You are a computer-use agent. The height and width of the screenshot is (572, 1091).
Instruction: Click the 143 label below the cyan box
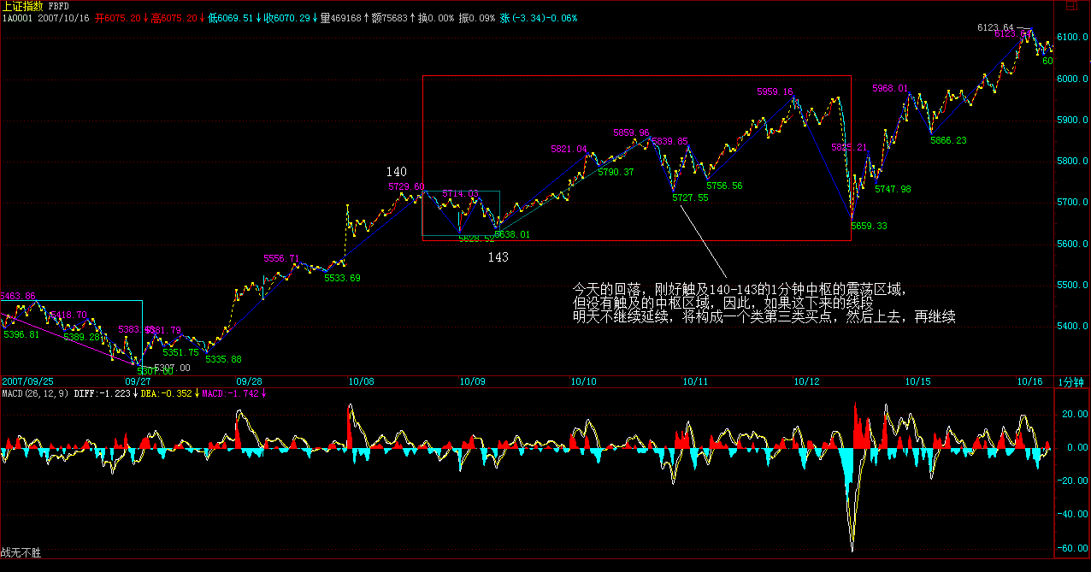pyautogui.click(x=498, y=257)
